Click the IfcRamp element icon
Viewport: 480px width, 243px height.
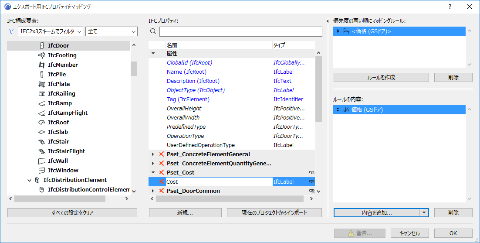coord(42,103)
